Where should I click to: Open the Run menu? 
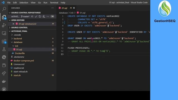point(45,2)
